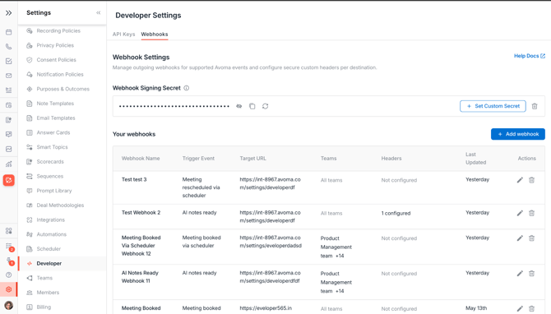Delete the Test test 3 webhook
551x314 pixels.
[531, 180]
